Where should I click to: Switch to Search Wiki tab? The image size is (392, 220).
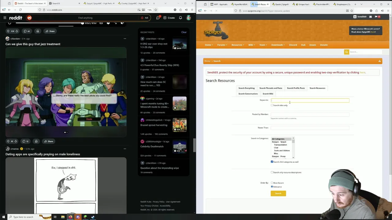point(268,94)
